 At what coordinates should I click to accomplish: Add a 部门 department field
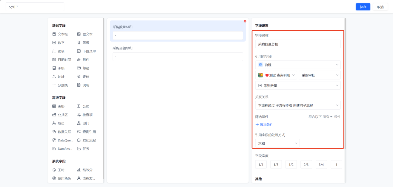pos(83,123)
